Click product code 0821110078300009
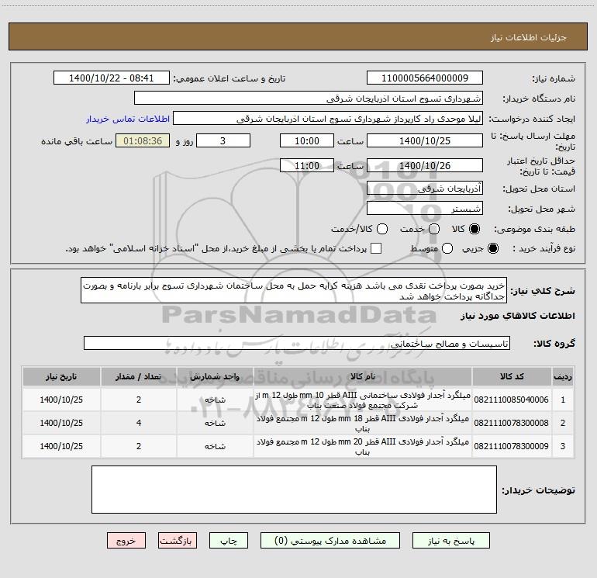 point(512,446)
